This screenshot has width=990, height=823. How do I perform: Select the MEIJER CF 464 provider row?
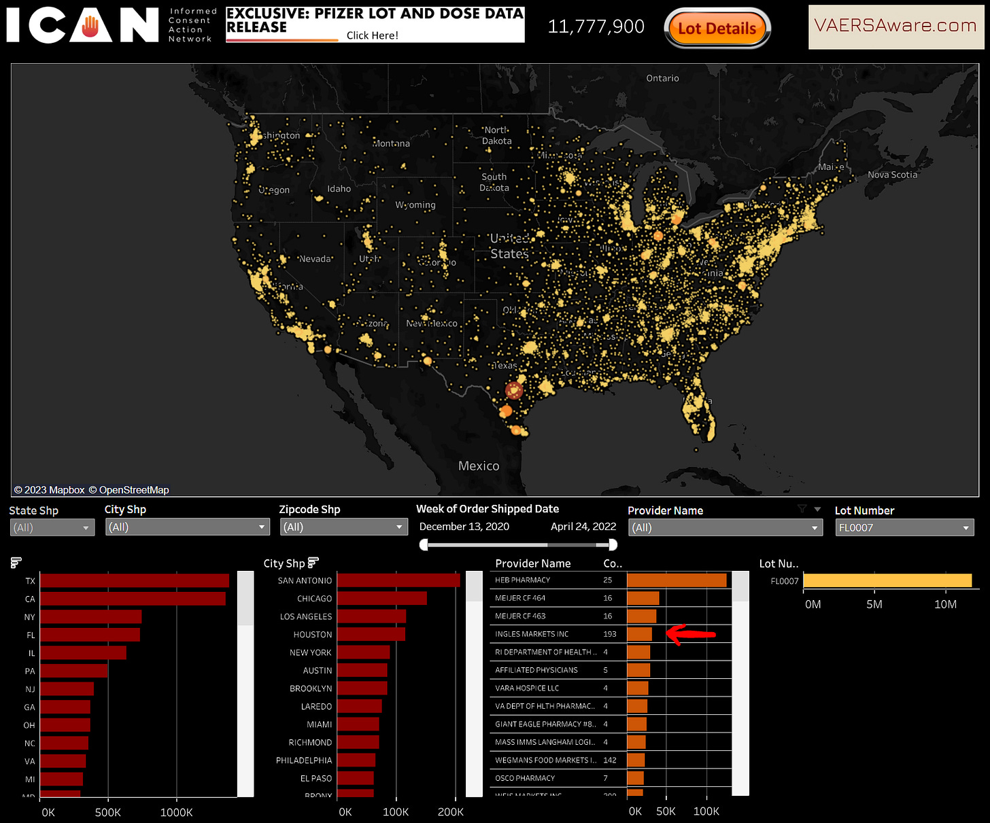(611, 598)
